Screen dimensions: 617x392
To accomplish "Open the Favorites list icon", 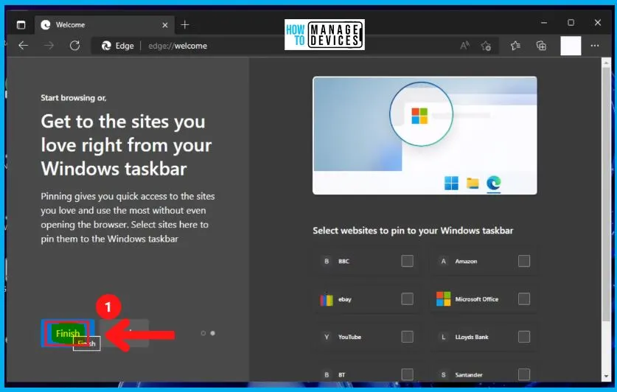I will 515,46.
